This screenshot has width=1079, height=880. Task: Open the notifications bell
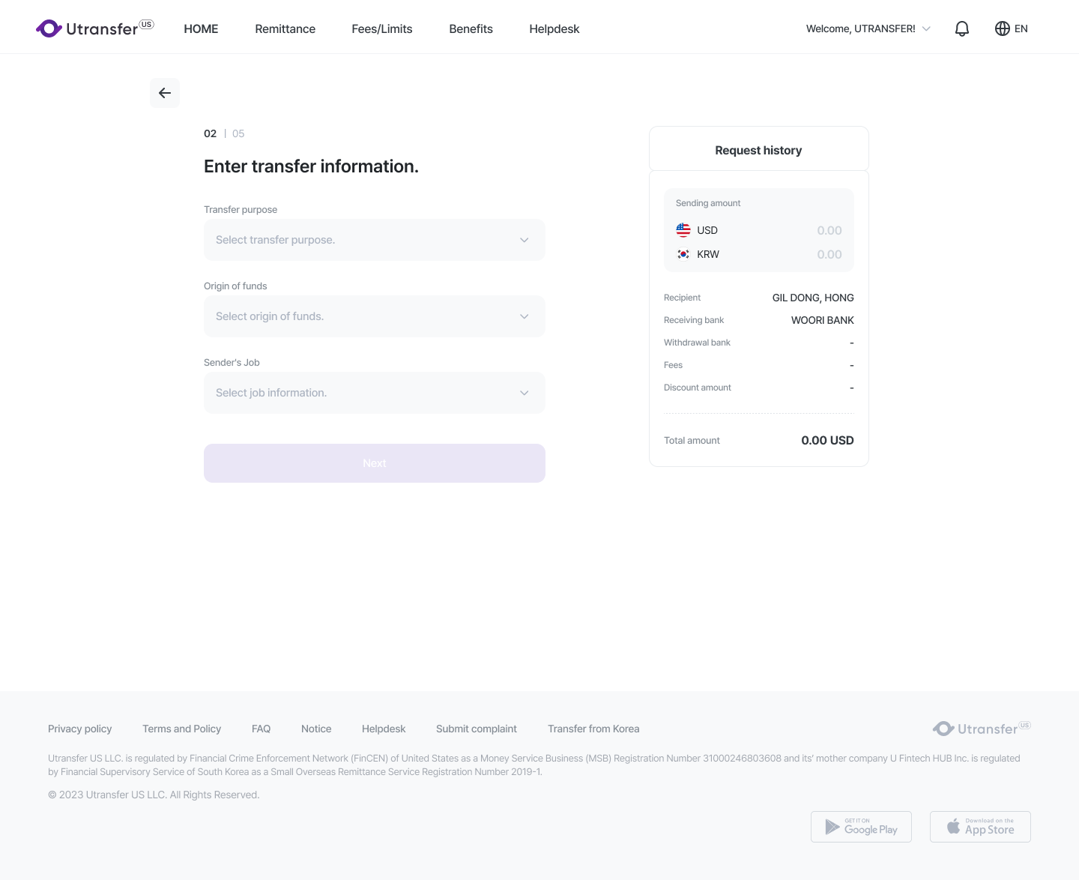[962, 28]
